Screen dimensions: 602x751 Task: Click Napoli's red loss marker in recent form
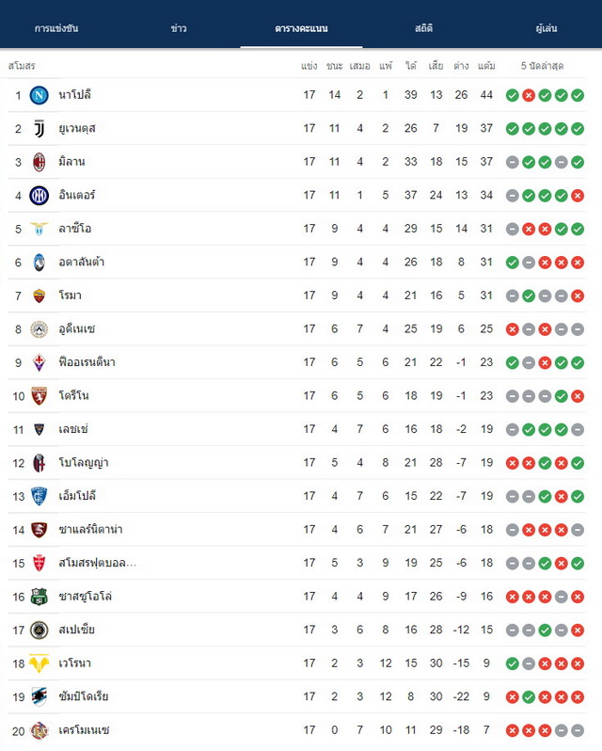coord(529,95)
